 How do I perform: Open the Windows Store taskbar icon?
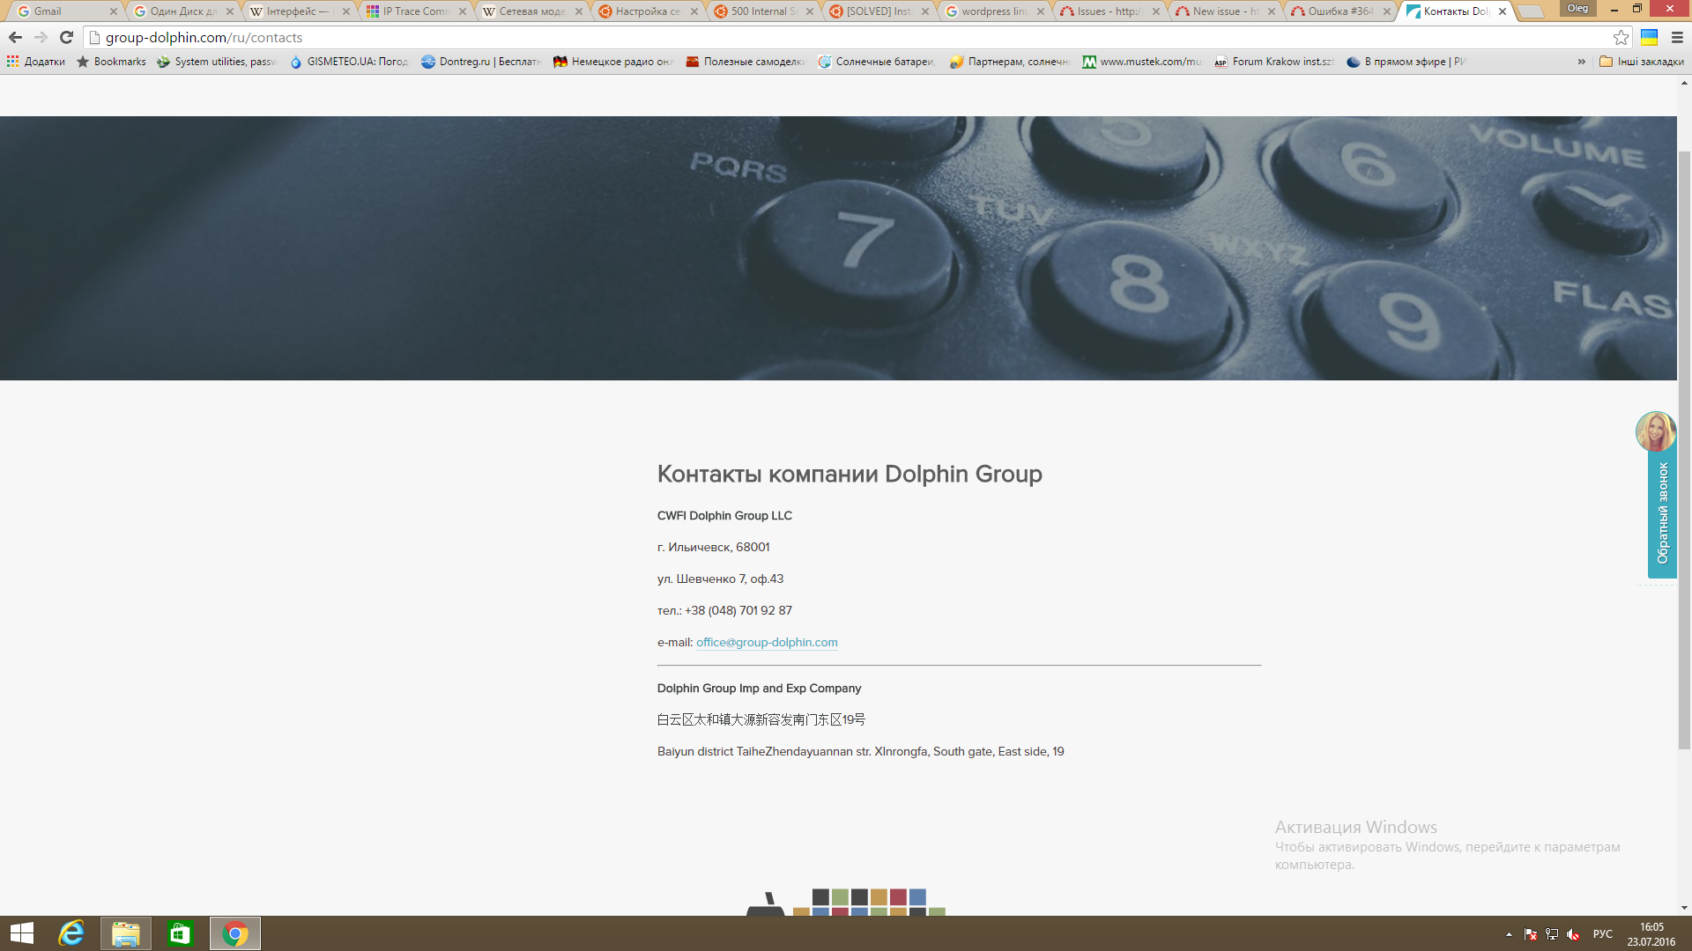(x=180, y=933)
